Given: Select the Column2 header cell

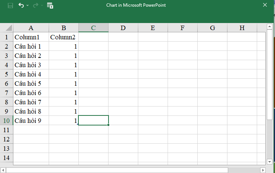Looking at the screenshot, I should (x=64, y=37).
